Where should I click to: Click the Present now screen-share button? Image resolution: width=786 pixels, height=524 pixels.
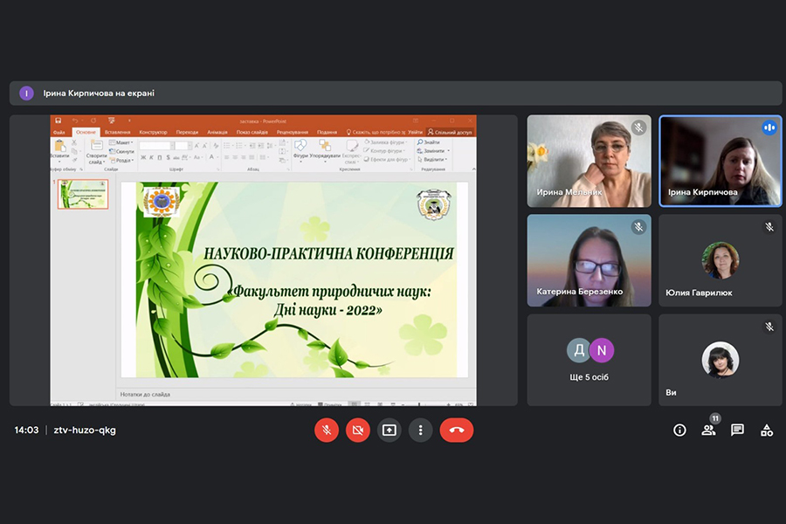click(x=389, y=431)
